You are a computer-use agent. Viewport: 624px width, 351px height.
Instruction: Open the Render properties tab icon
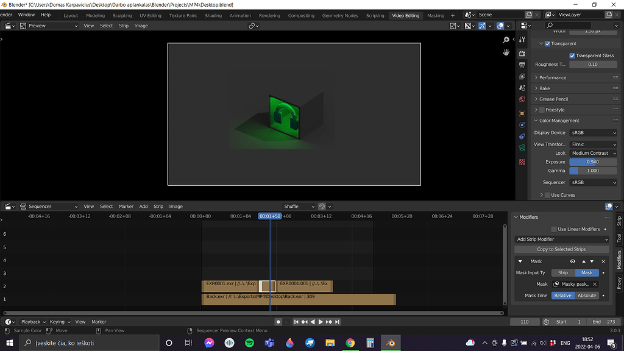coord(522,54)
